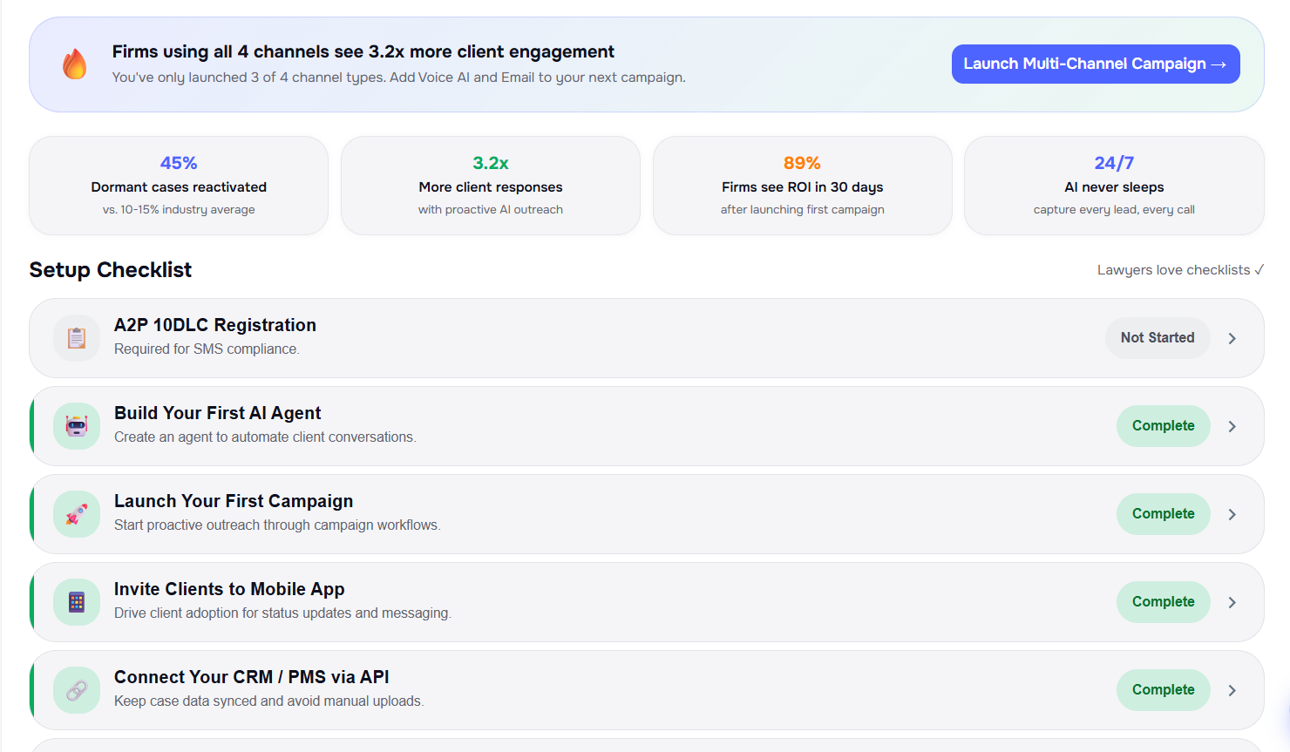Screen dimensions: 1290x752
Task: Click the rocket icon for Launch Your First Campaign
Action: (77, 514)
